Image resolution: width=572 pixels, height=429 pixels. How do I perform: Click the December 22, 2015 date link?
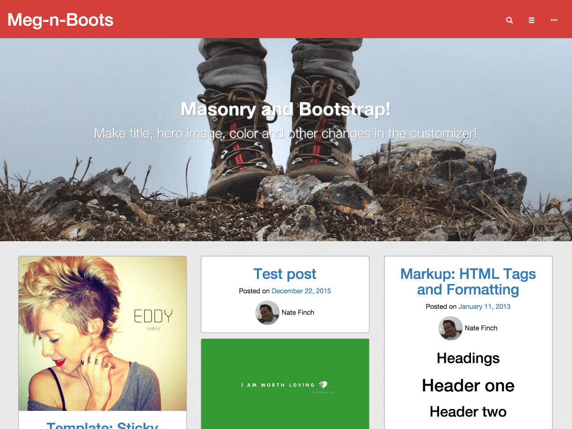click(301, 291)
